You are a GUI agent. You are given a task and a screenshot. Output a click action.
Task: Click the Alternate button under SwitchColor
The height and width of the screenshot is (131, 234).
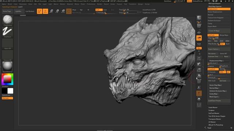pyautogui.click(x=7, y=98)
